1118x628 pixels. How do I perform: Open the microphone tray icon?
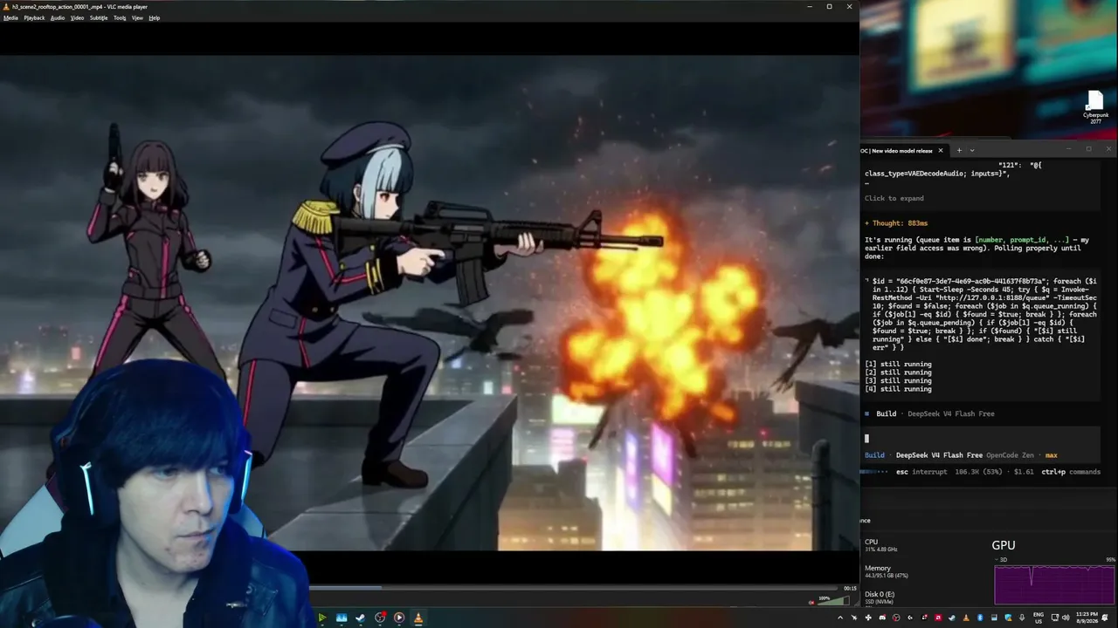1022,618
